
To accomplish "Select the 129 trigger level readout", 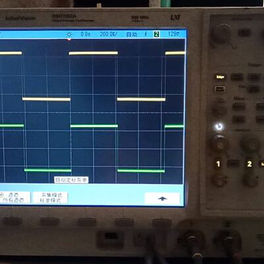I will [x=174, y=34].
